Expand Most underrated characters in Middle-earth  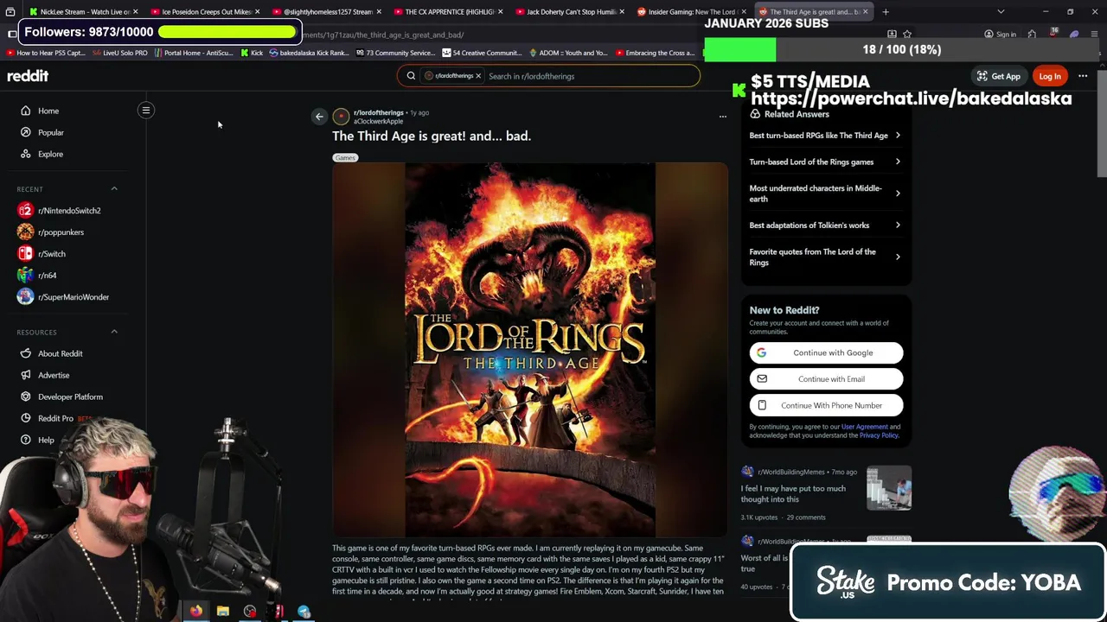coord(825,194)
